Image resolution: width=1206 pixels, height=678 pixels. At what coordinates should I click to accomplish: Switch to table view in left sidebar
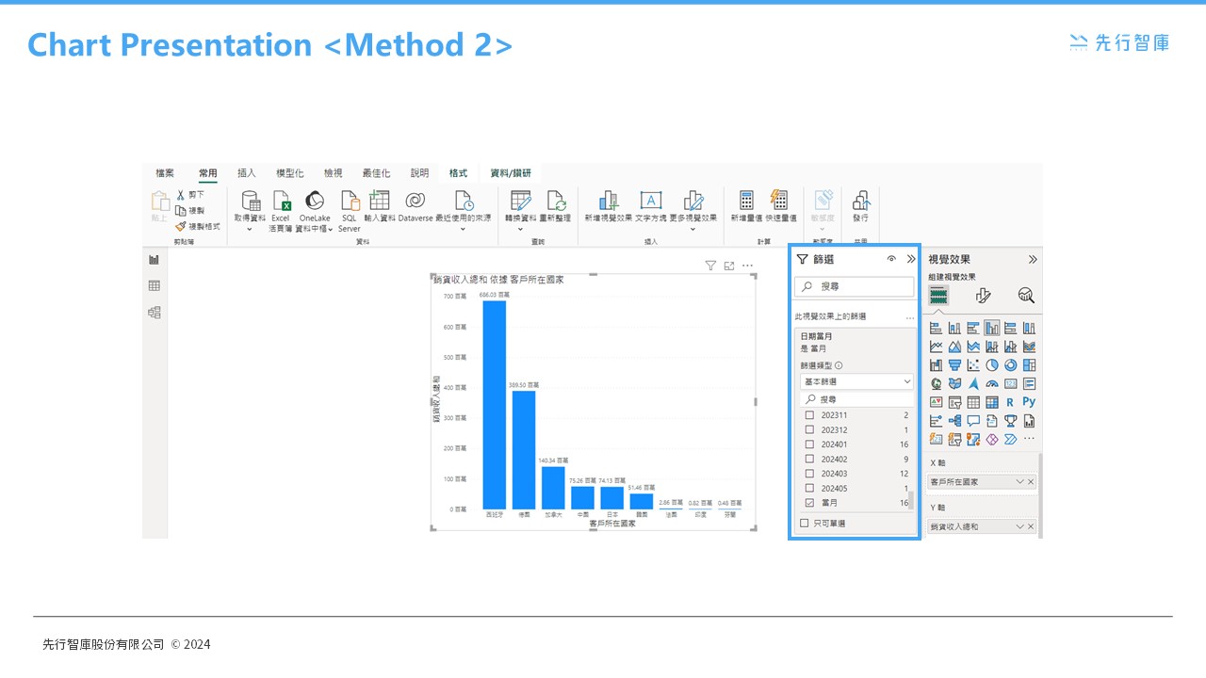click(x=155, y=285)
